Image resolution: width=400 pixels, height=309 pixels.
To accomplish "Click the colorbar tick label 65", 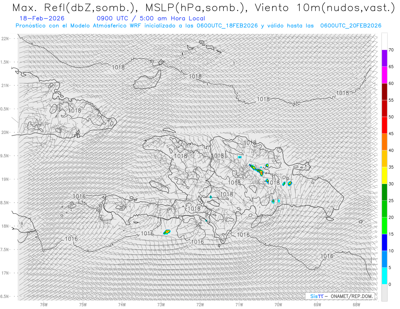I will [x=391, y=67].
